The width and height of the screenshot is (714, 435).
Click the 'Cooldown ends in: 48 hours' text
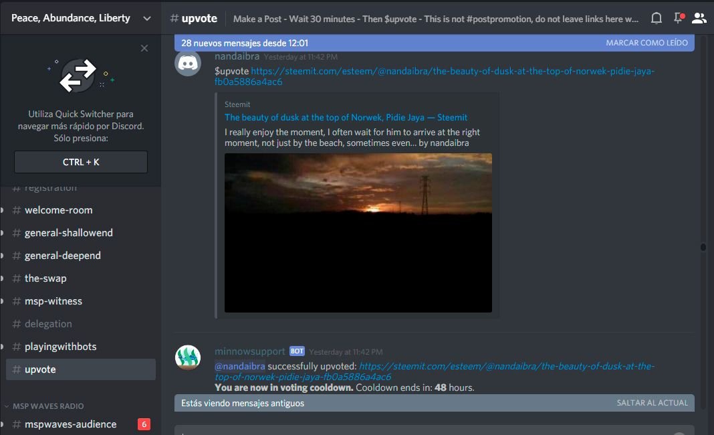[x=415, y=387]
